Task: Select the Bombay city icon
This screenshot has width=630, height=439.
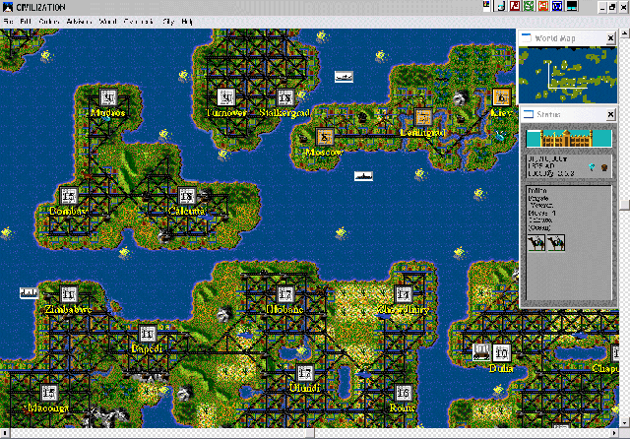Action: pyautogui.click(x=69, y=196)
